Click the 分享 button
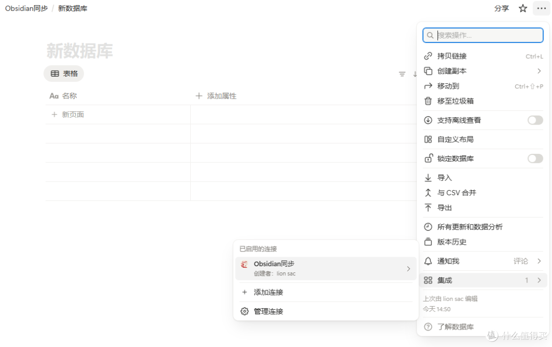 point(501,8)
